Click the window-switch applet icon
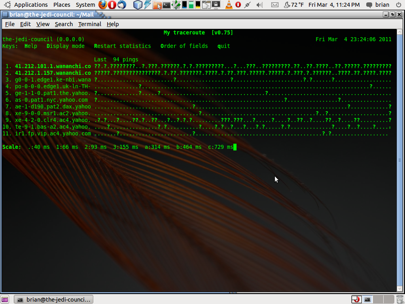 coord(206,5)
